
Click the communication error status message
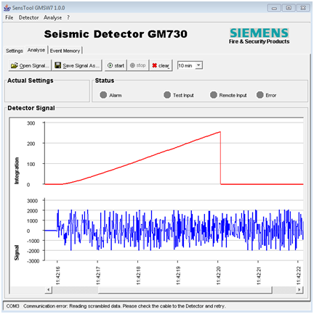[124, 306]
